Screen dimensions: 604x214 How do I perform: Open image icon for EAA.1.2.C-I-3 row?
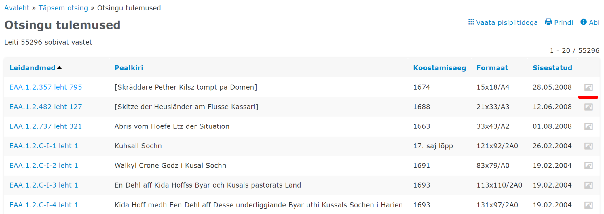[588, 185]
